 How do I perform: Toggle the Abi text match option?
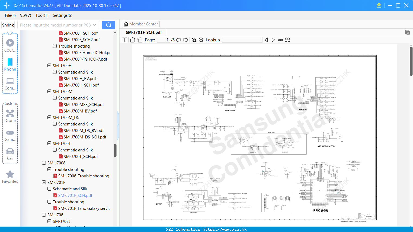[280, 40]
